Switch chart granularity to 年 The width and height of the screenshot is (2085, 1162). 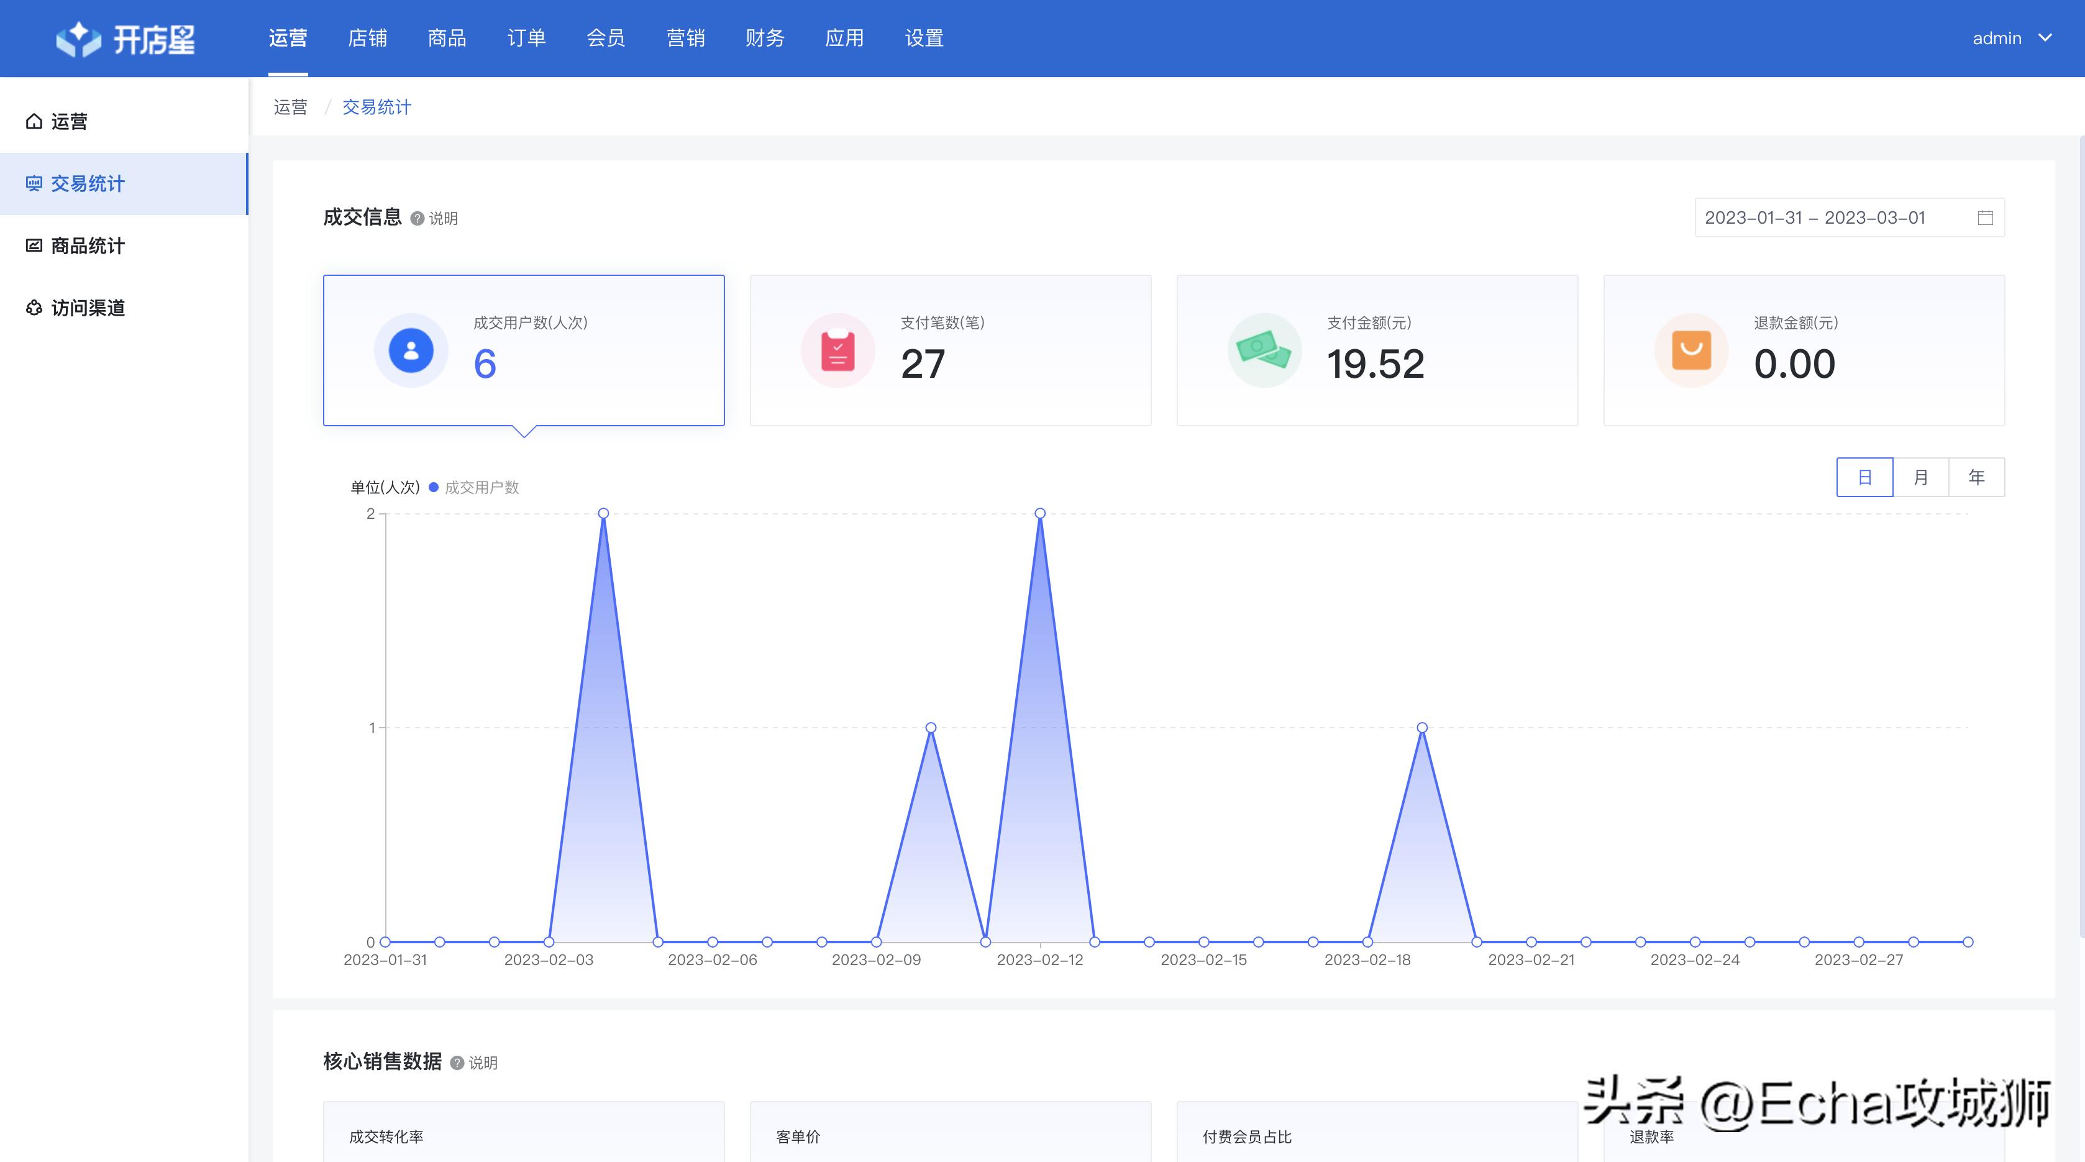coord(1976,477)
